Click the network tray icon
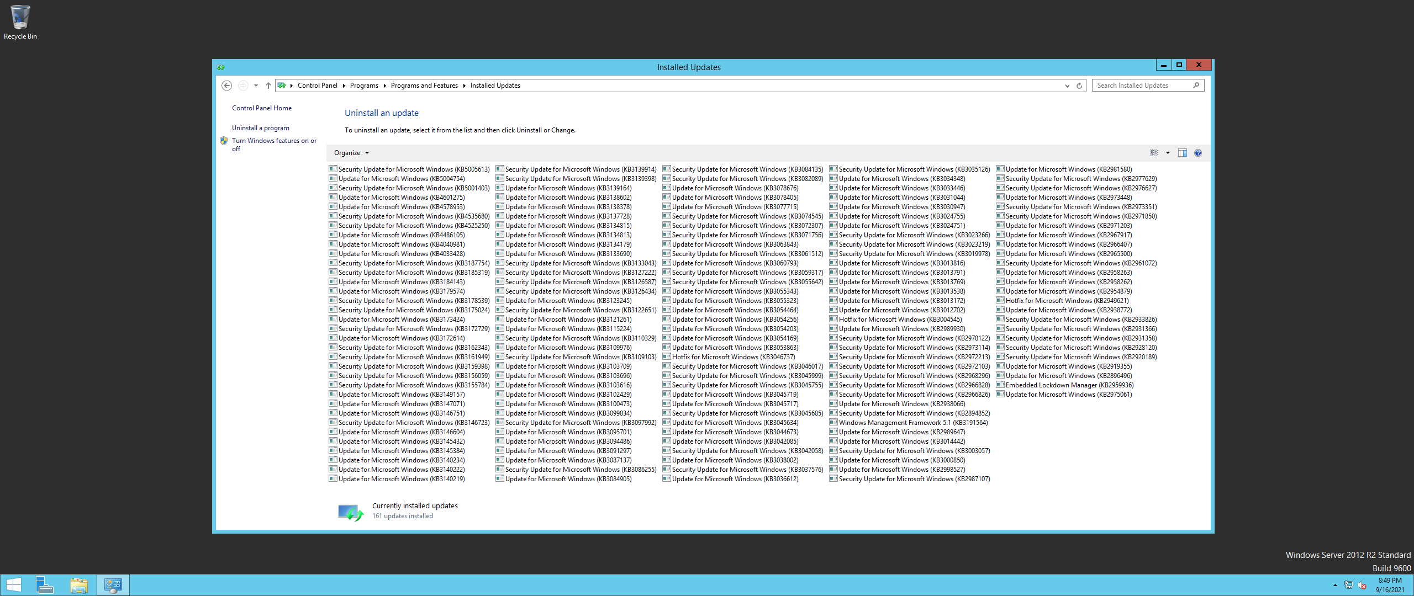Viewport: 1414px width, 596px height. [x=1348, y=585]
